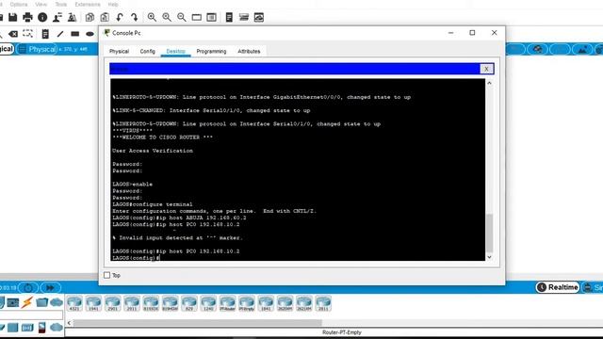
Task: Open the Extensions menu
Action: [88, 4]
